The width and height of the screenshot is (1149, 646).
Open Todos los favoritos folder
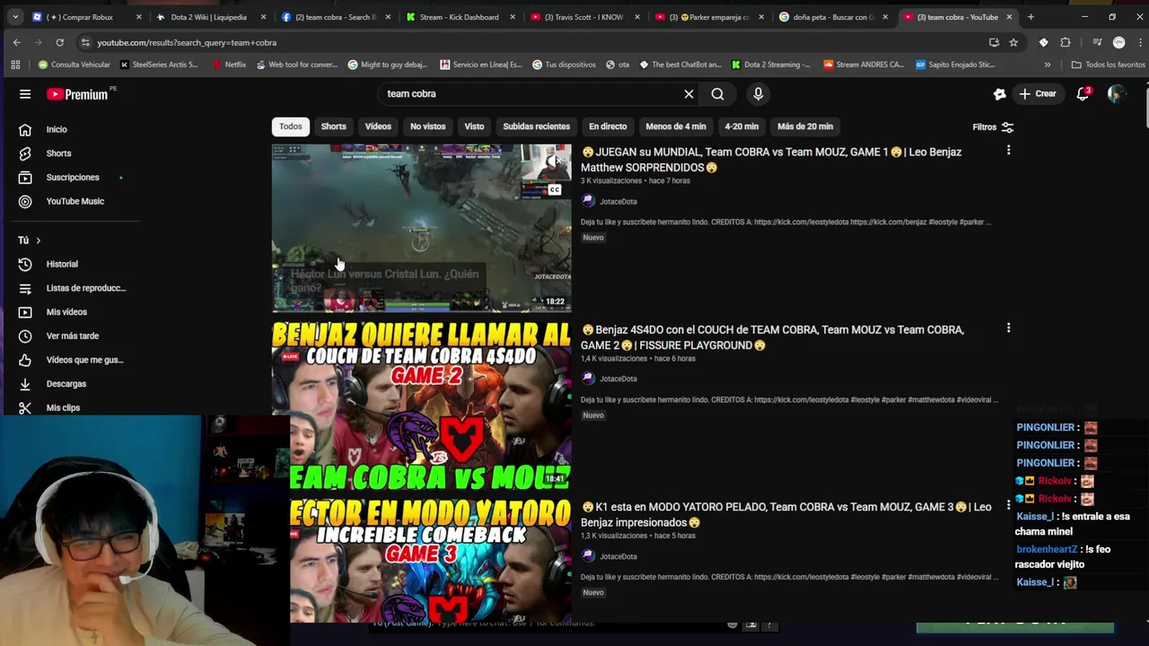pos(1108,65)
